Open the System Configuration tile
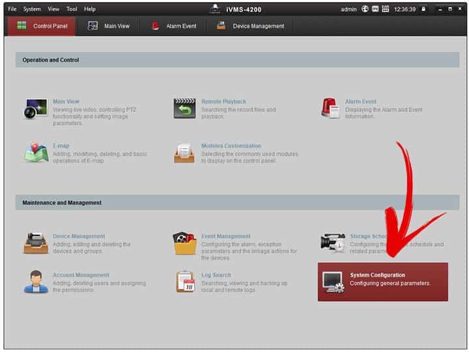Image resolution: width=469 pixels, height=352 pixels. [x=382, y=282]
